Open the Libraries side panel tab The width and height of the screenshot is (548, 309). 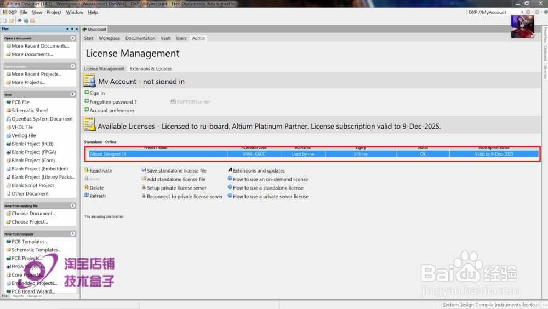tap(545, 71)
